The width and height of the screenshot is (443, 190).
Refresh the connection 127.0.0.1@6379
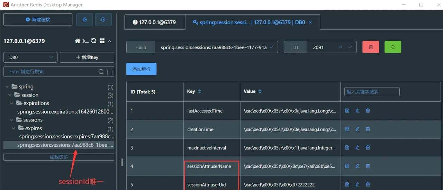coord(94,41)
